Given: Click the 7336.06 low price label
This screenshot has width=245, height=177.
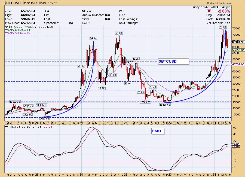Looking at the screenshot, I should (27, 115).
